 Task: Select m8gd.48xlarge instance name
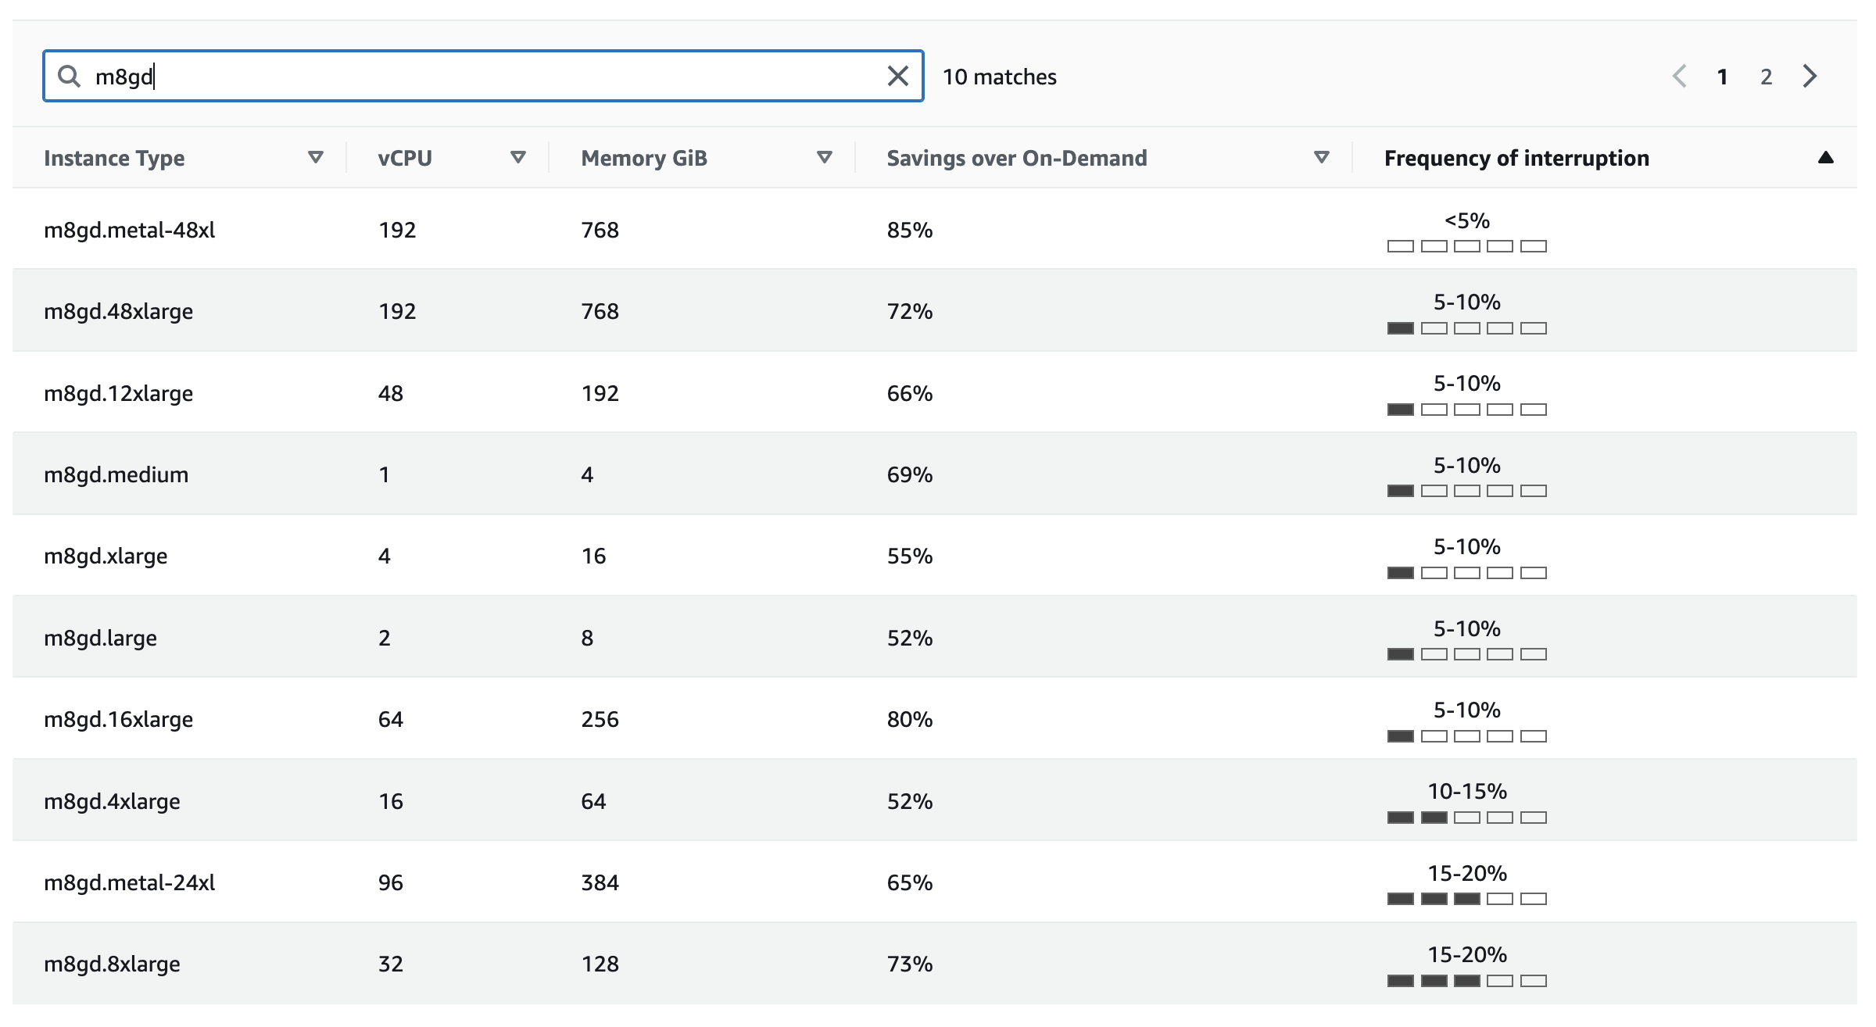[x=118, y=311]
